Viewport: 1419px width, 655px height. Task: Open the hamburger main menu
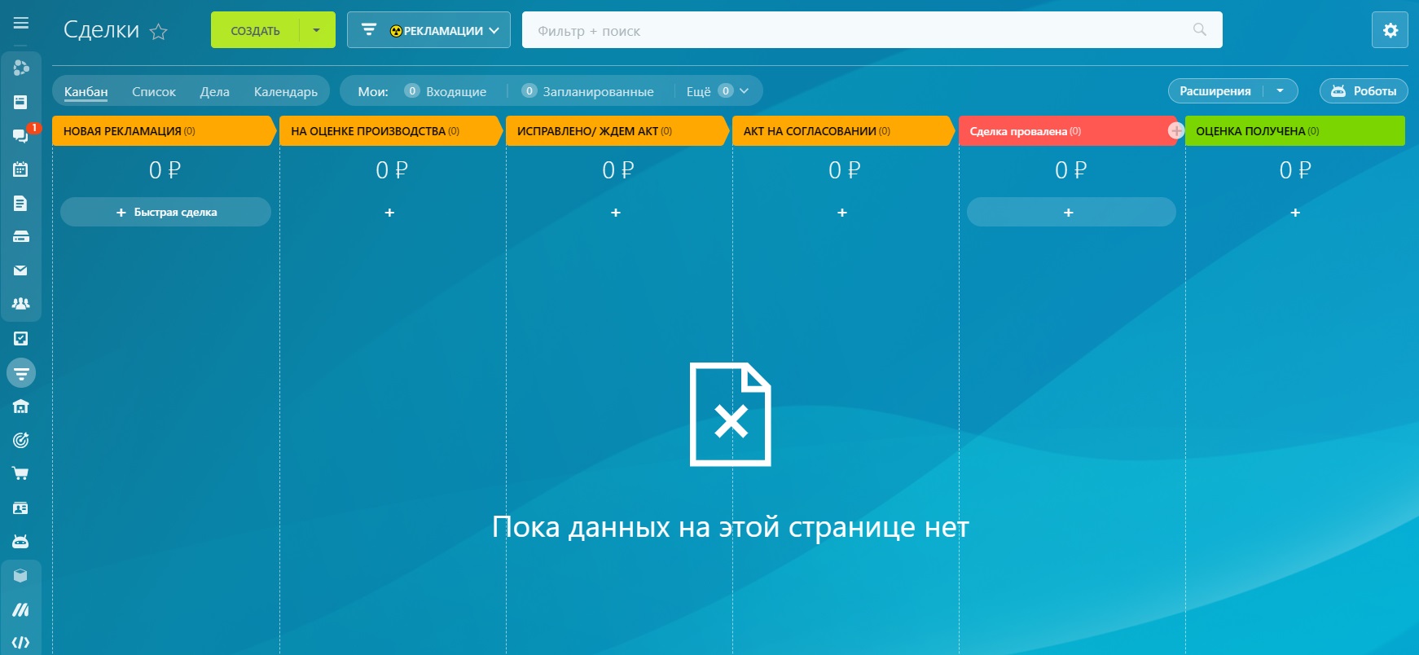pyautogui.click(x=21, y=23)
